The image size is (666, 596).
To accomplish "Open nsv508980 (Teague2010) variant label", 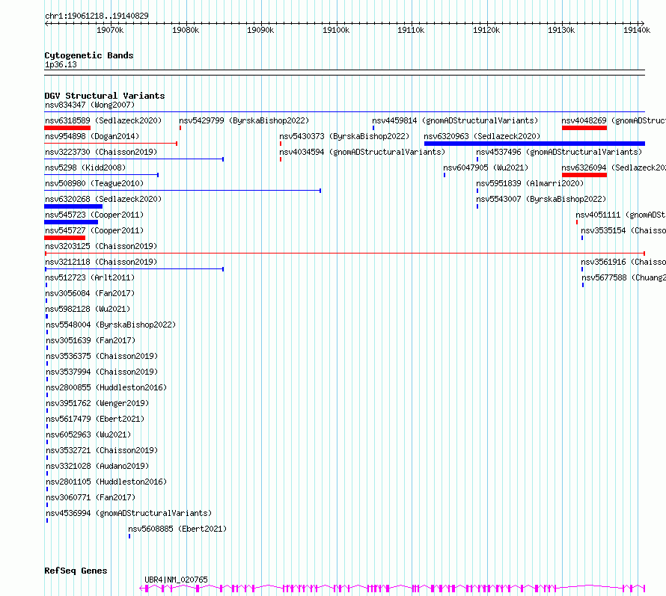I will point(94,183).
